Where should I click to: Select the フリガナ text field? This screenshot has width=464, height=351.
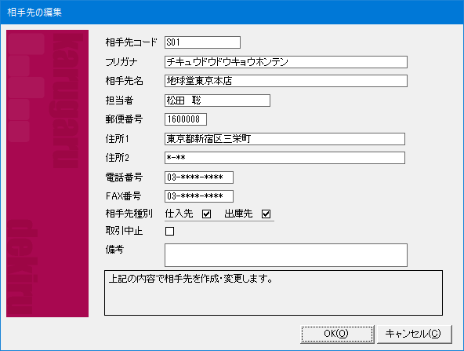point(286,62)
